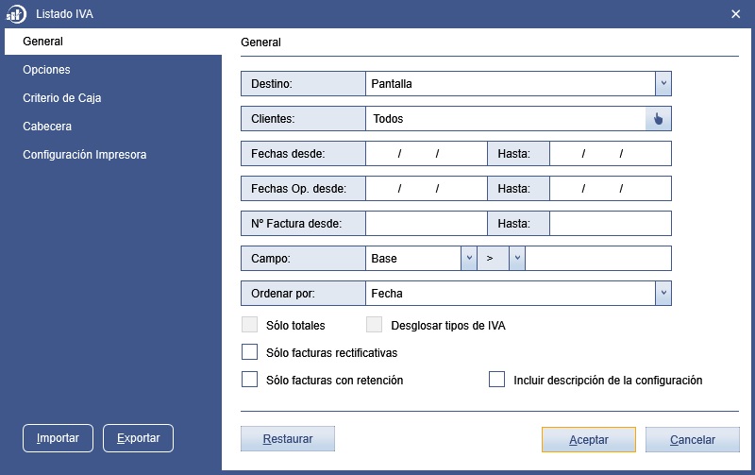Close the Listado IVA dialog
This screenshot has width=755, height=475.
735,14
